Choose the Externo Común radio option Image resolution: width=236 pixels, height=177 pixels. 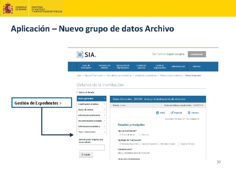click(x=160, y=144)
